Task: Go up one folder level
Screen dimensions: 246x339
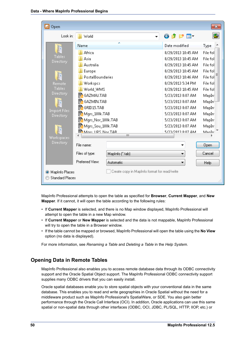Action: pos(174,36)
